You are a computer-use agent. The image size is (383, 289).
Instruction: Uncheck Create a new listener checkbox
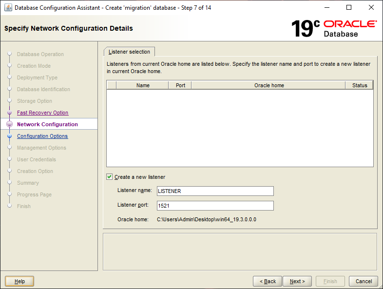[x=110, y=177]
